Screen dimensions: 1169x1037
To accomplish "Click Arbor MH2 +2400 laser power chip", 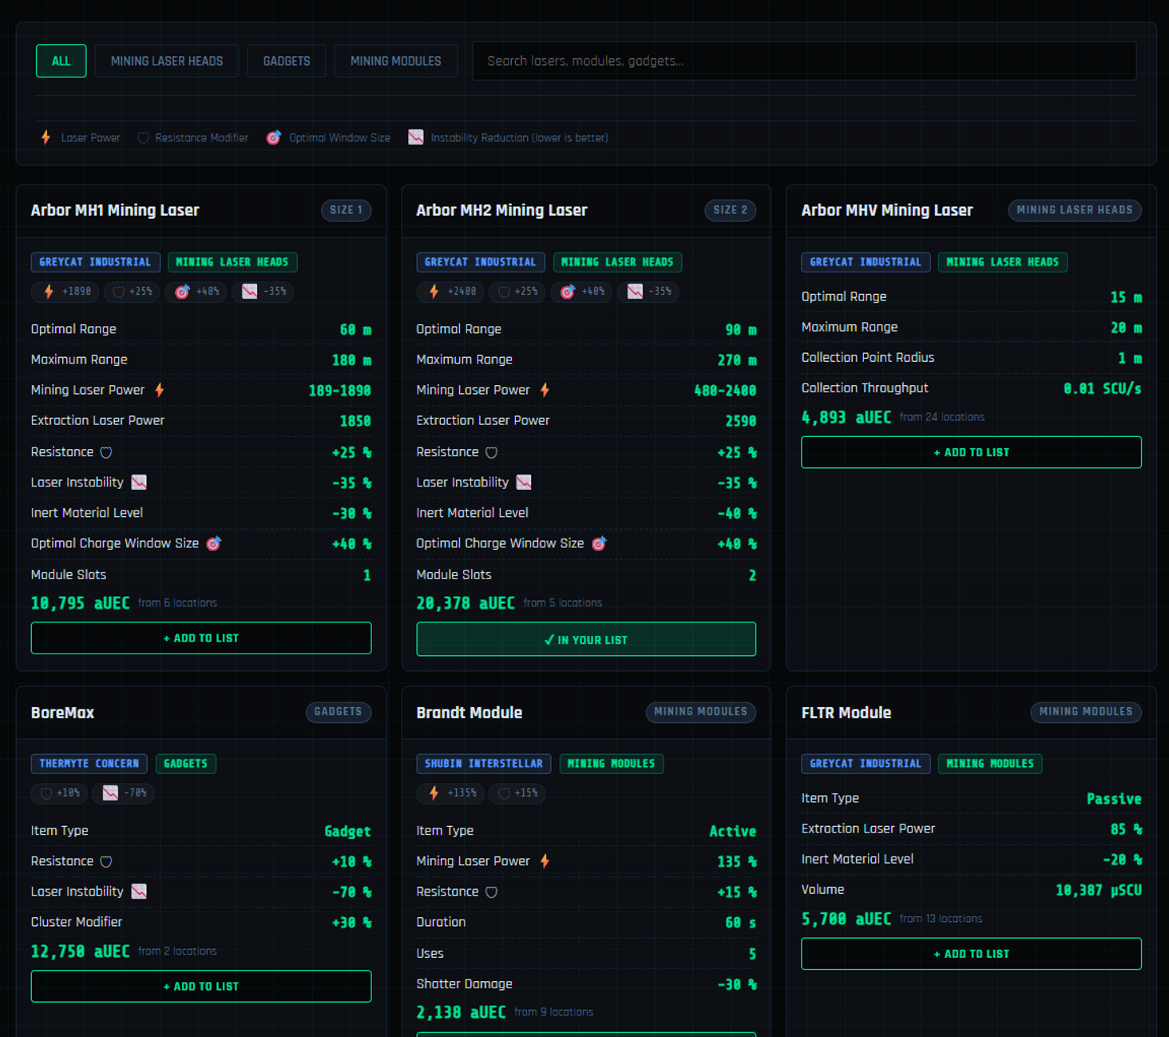I will click(x=451, y=292).
